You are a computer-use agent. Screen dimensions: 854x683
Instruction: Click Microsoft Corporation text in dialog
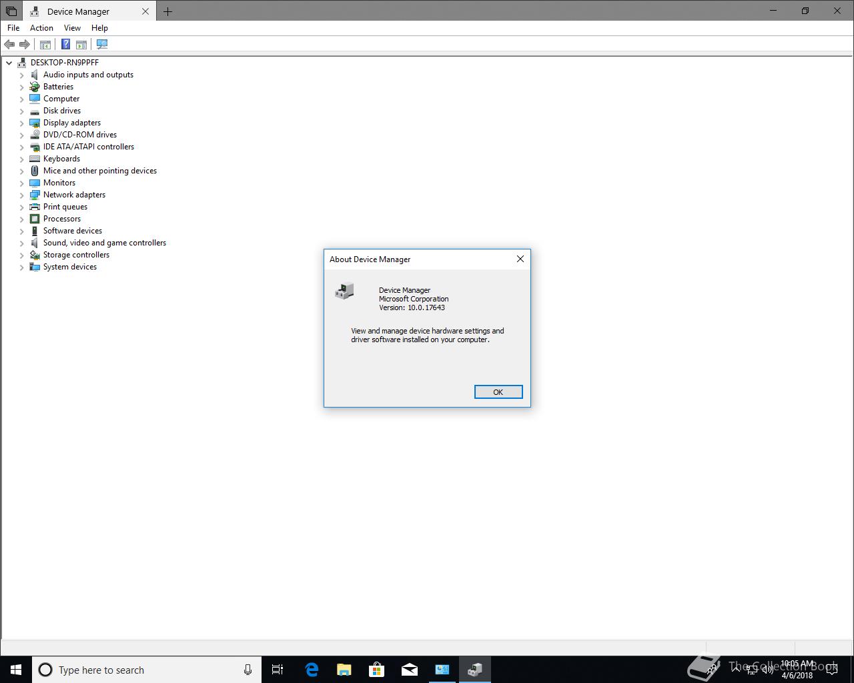tap(414, 299)
